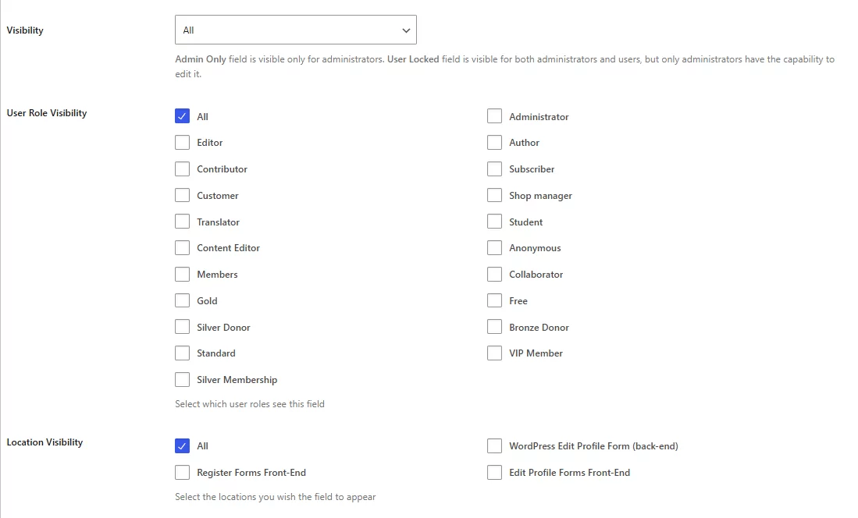Enable the Gold membership role
This screenshot has height=518, width=858.
(182, 300)
